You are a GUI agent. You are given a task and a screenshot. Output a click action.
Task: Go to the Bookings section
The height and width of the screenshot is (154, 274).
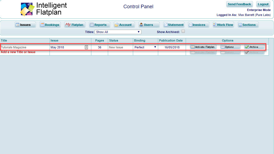point(50,25)
